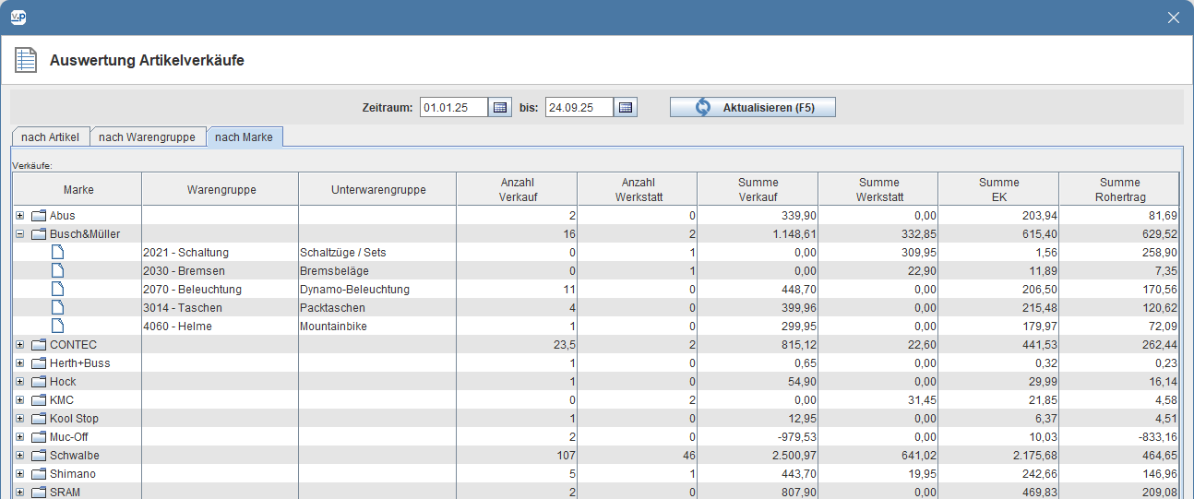Viewport: 1194px width, 499px height.
Task: Expand the Schwalbe brand row
Action: [x=20, y=456]
